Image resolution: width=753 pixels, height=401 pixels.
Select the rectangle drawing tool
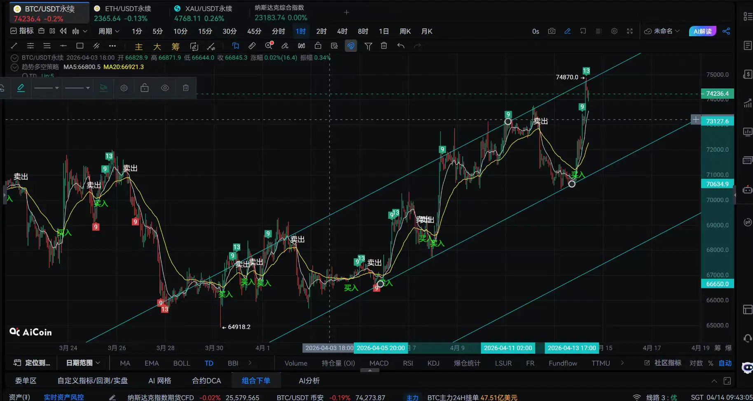click(80, 46)
